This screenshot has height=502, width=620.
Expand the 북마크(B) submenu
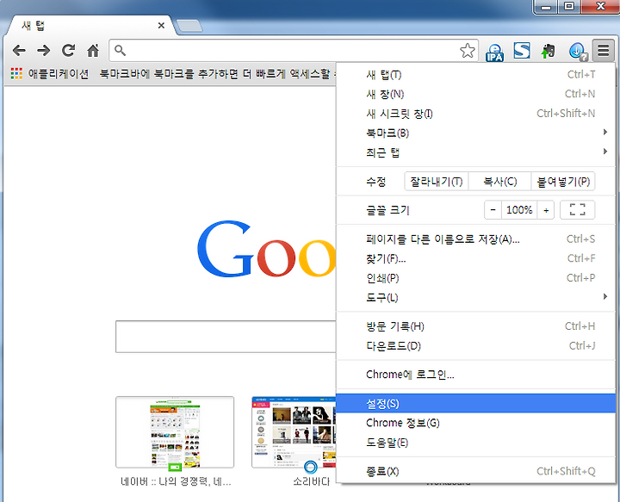(475, 133)
